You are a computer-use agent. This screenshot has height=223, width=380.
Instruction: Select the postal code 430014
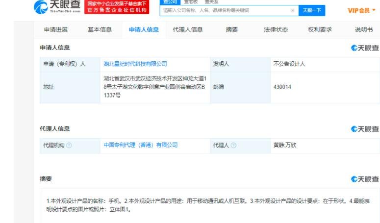(282, 87)
